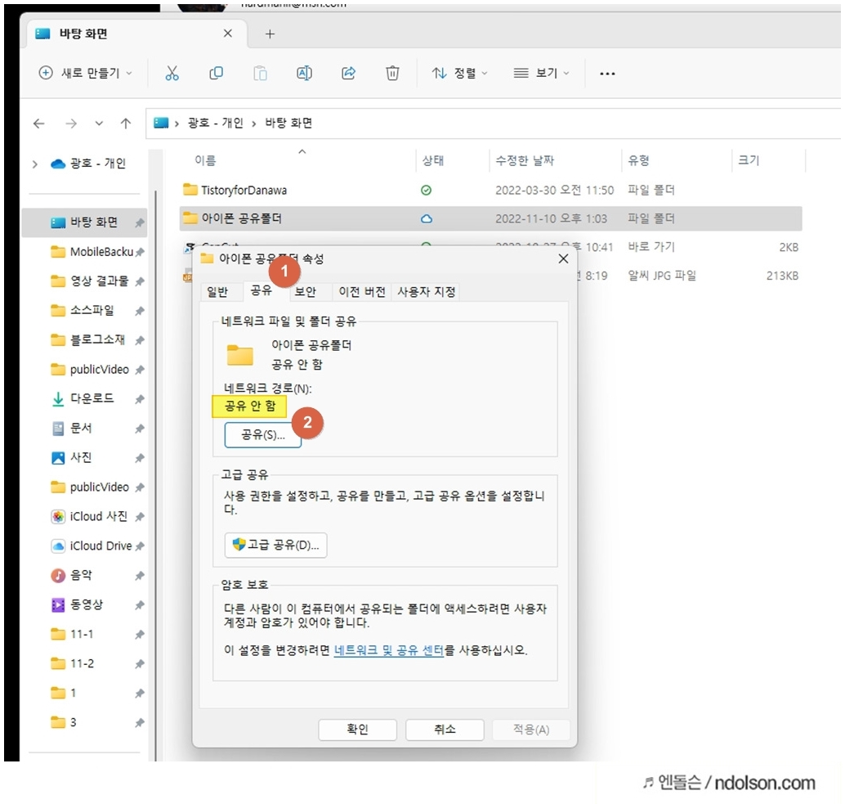The height and width of the screenshot is (804, 845).
Task: Open 블로그소재 folder in sidebar
Action: click(87, 339)
